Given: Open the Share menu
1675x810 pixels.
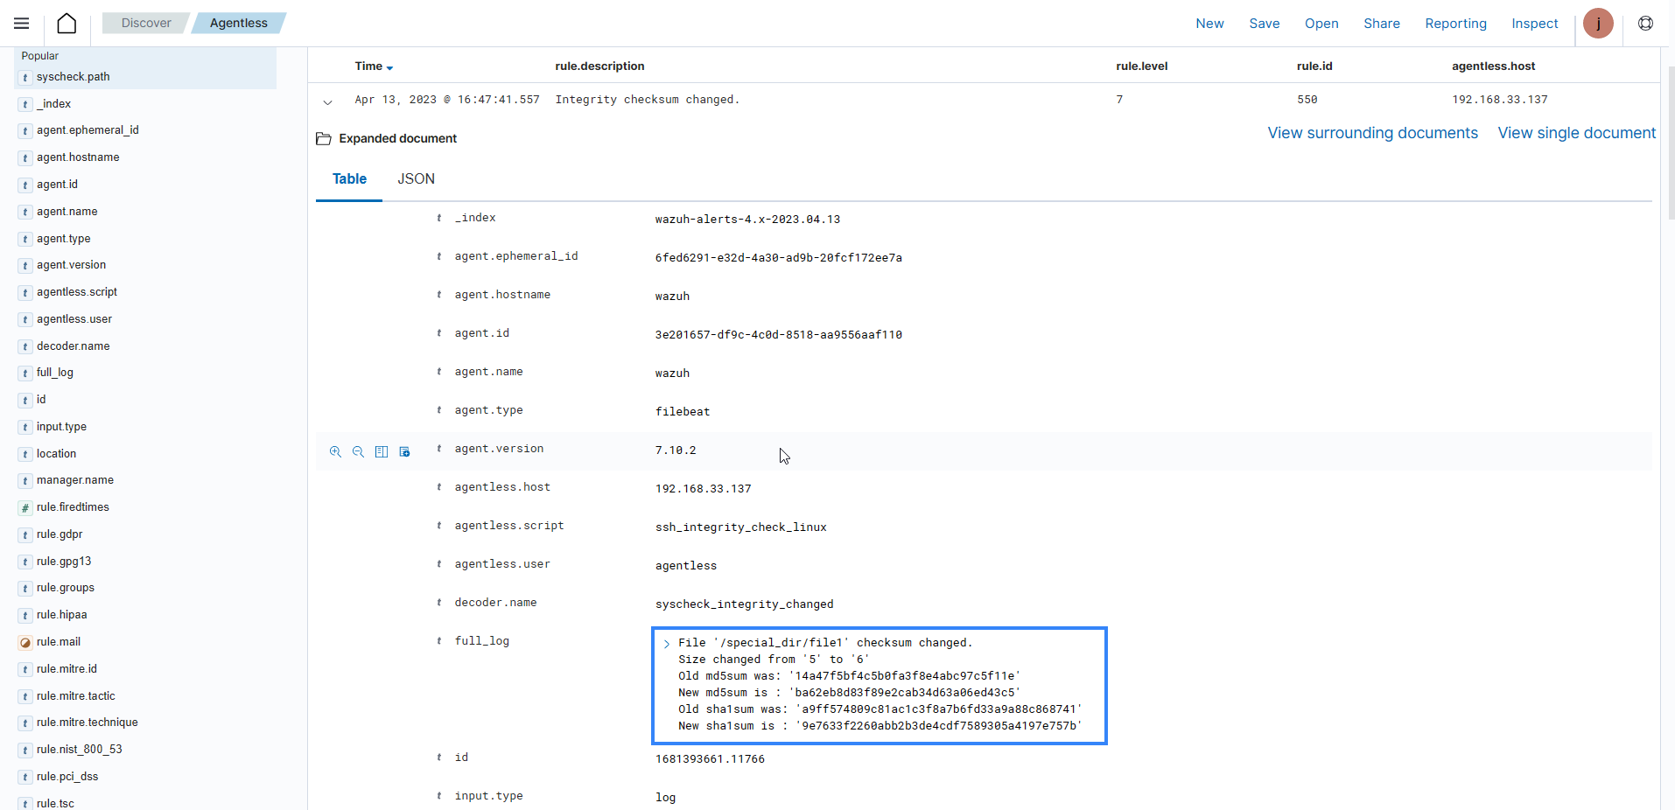Looking at the screenshot, I should 1381,24.
